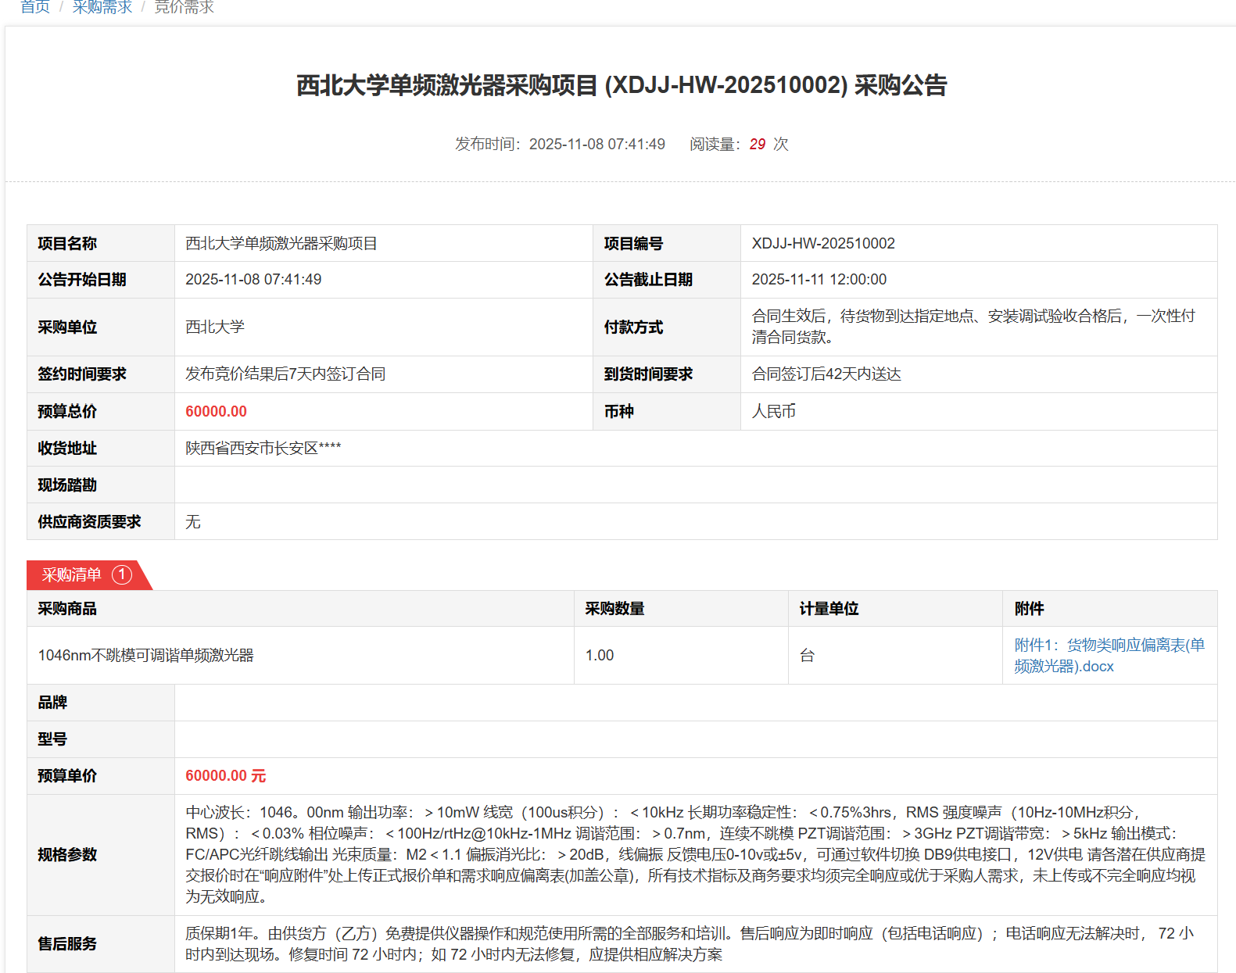Click the circled number 1 badge
This screenshot has width=1236, height=973.
click(x=122, y=575)
